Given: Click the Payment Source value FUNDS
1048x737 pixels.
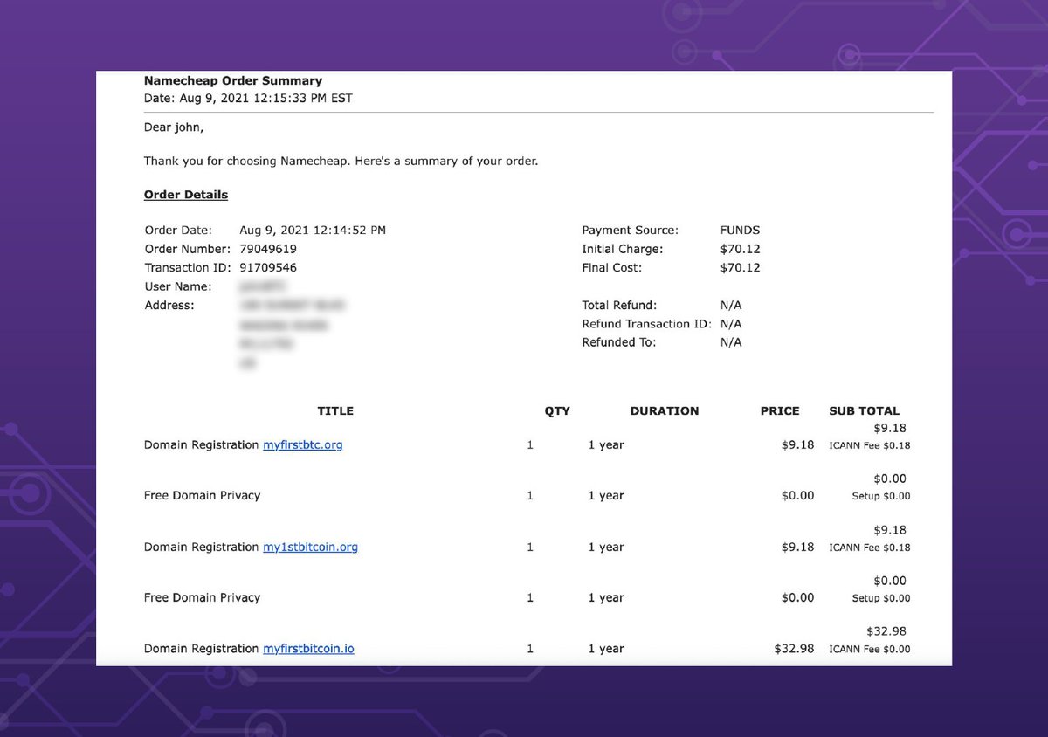Looking at the screenshot, I should 740,231.
